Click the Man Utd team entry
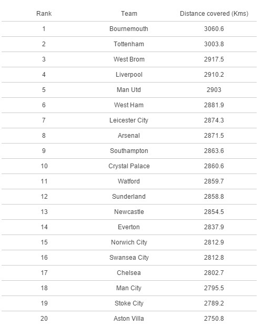 (x=129, y=90)
